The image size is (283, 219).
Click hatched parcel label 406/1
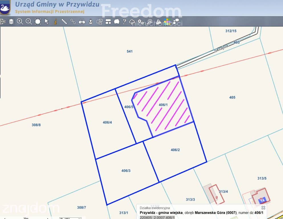pos(163,105)
